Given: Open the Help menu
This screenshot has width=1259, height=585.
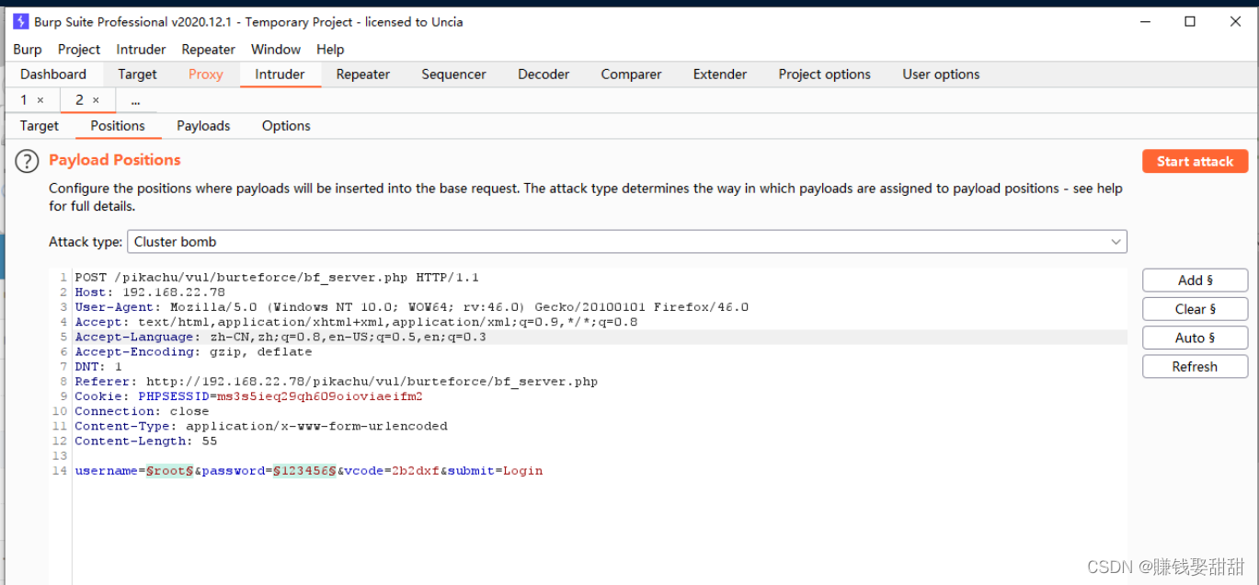Looking at the screenshot, I should pyautogui.click(x=330, y=50).
